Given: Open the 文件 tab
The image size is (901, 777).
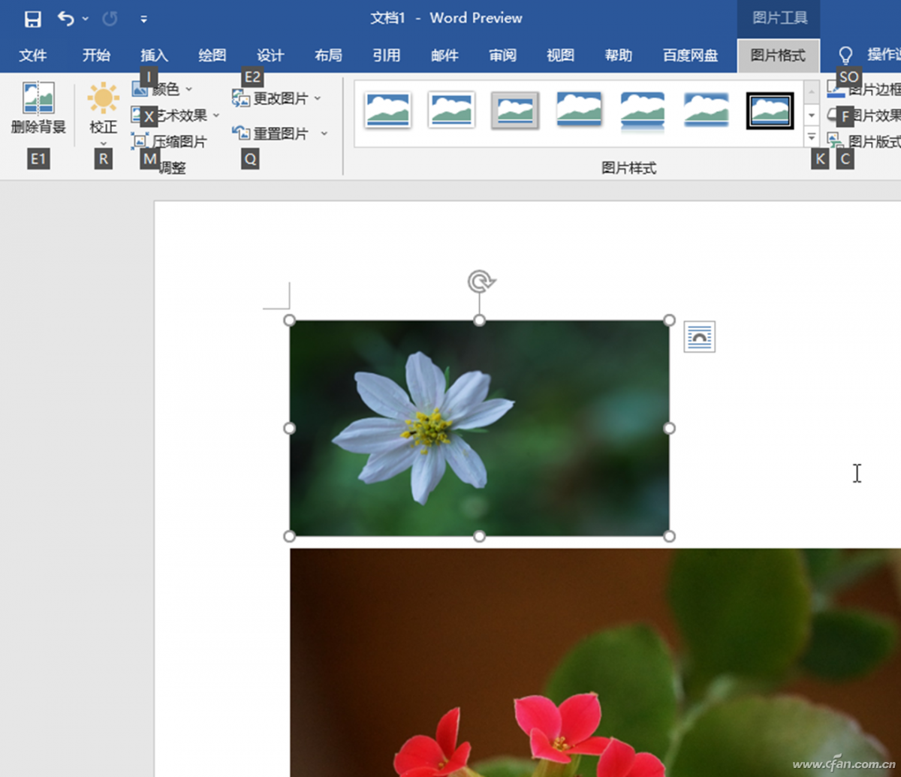Looking at the screenshot, I should (32, 55).
